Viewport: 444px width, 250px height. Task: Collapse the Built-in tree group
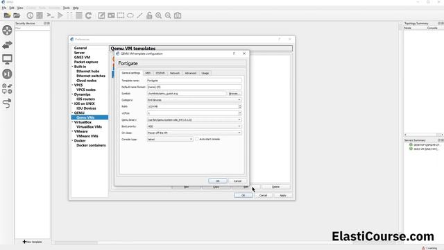tap(72, 67)
